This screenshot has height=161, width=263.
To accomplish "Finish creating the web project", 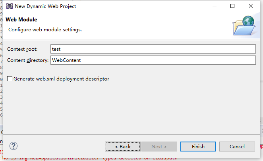I will pyautogui.click(x=198, y=147).
